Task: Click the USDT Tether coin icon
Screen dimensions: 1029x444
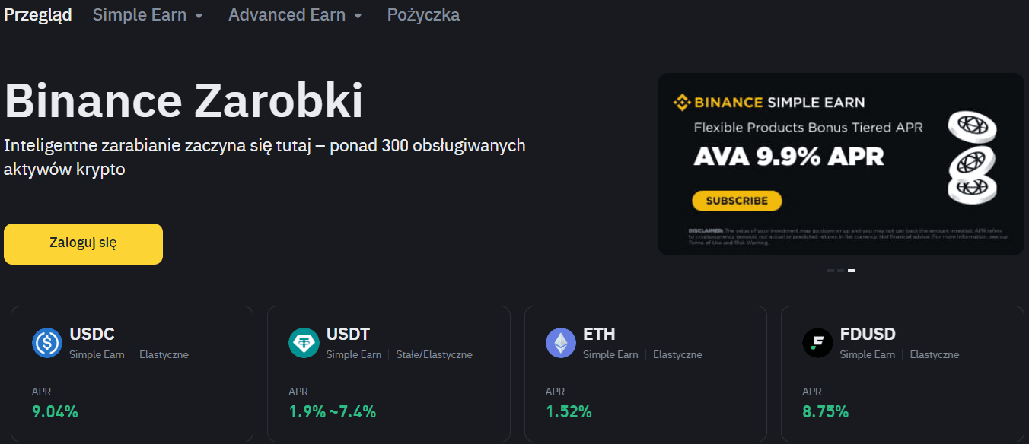Action: [x=304, y=343]
